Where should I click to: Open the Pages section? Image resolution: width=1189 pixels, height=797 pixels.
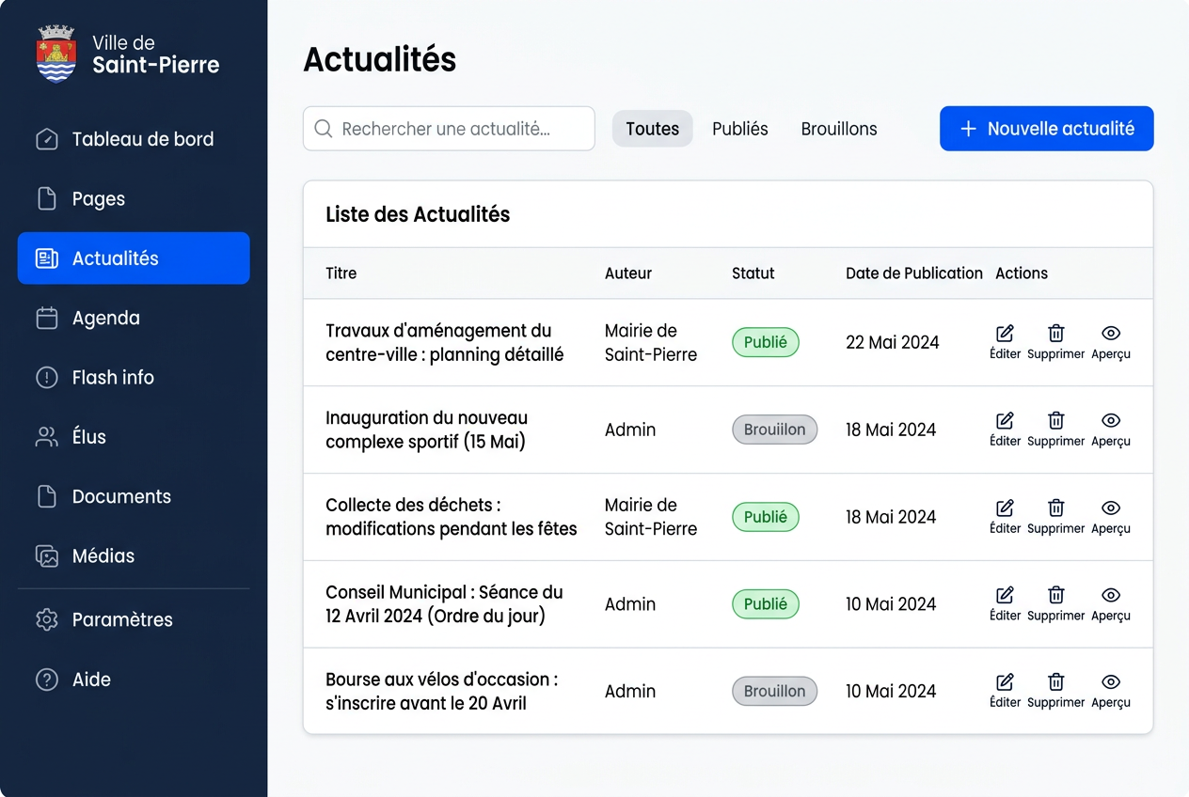coord(134,198)
